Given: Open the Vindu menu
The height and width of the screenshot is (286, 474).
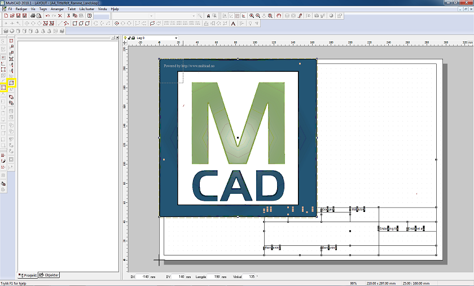Looking at the screenshot, I should pyautogui.click(x=103, y=9).
